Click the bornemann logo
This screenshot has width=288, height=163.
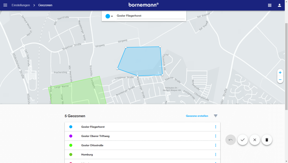[x=143, y=5]
